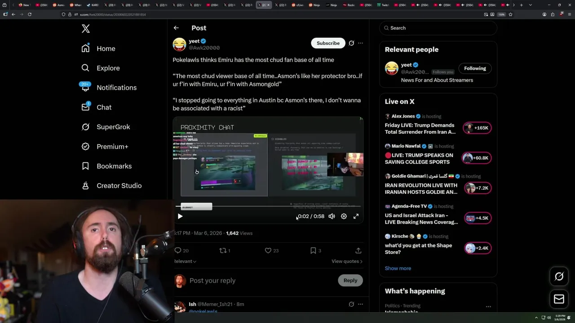
Task: Open floating messages envelope button
Action: point(559,299)
